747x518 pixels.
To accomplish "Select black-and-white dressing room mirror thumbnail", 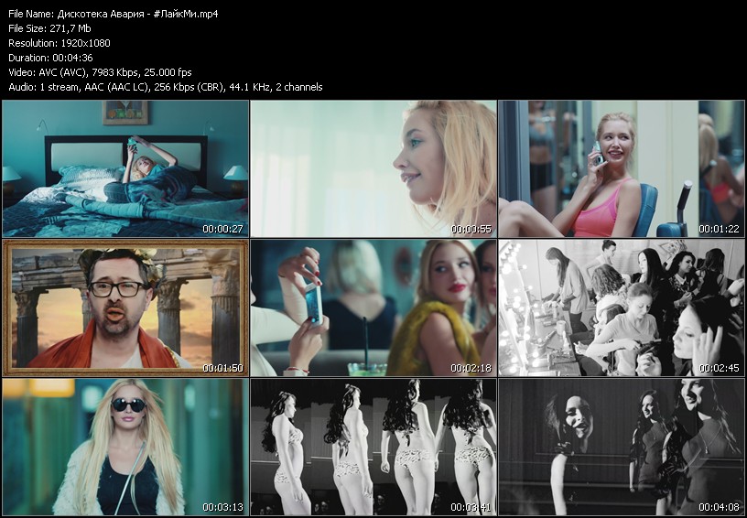I will 622,308.
